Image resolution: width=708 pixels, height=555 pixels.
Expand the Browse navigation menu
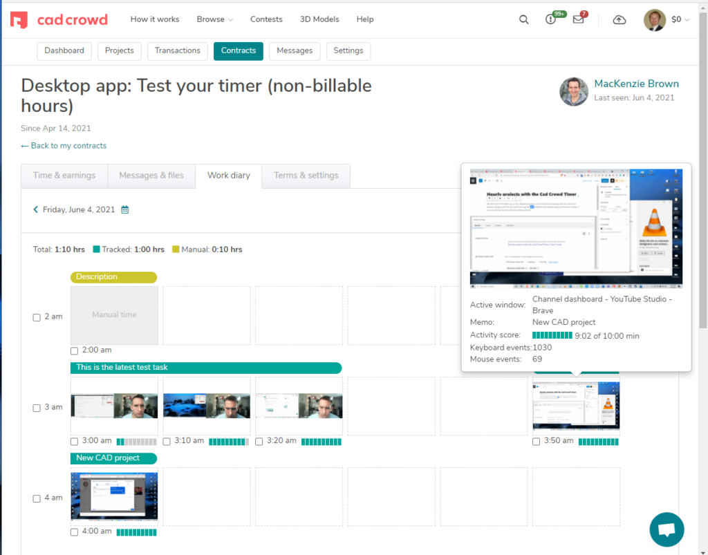(214, 19)
